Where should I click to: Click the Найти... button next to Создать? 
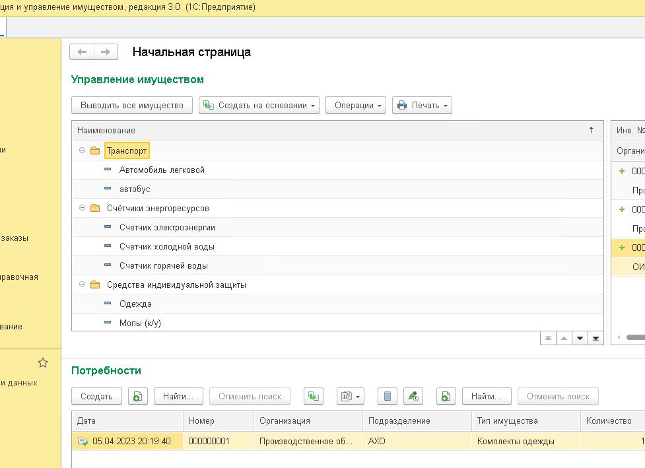pyautogui.click(x=178, y=397)
